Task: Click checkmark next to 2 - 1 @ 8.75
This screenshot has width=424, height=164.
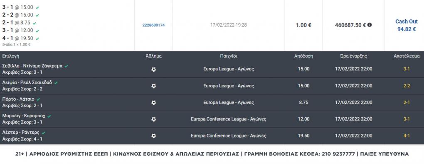Action: 35,23
